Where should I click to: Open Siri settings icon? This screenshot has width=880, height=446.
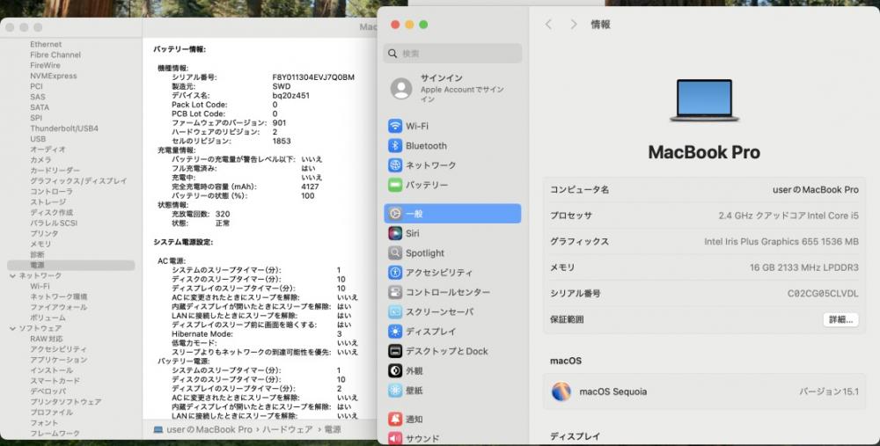395,233
